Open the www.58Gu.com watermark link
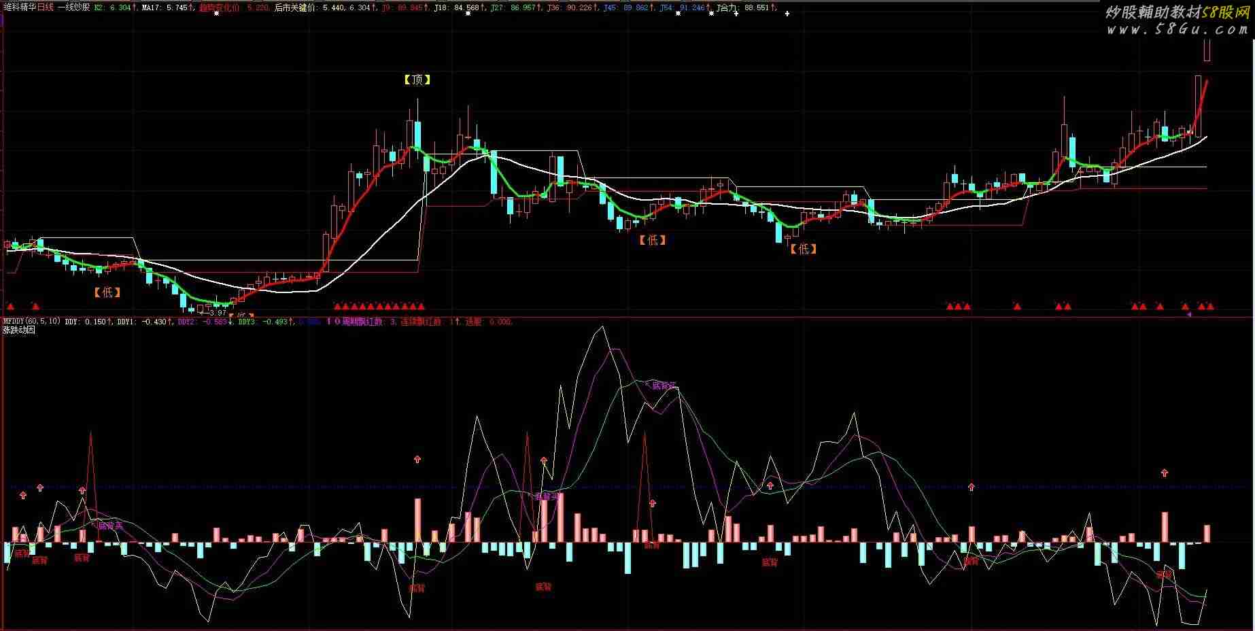The height and width of the screenshot is (631, 1255). pos(1177,29)
